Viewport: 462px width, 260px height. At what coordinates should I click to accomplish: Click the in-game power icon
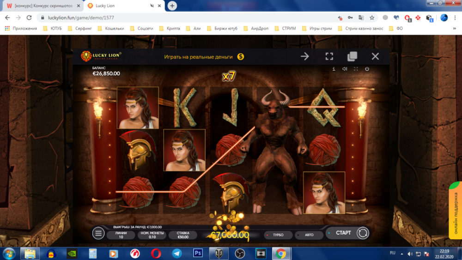point(367,69)
